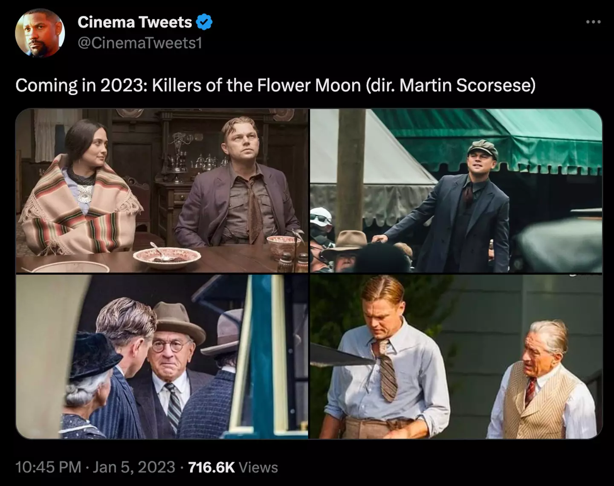Open the @CinemaTweets1 handle link
This screenshot has width=614, height=486.
(x=139, y=43)
